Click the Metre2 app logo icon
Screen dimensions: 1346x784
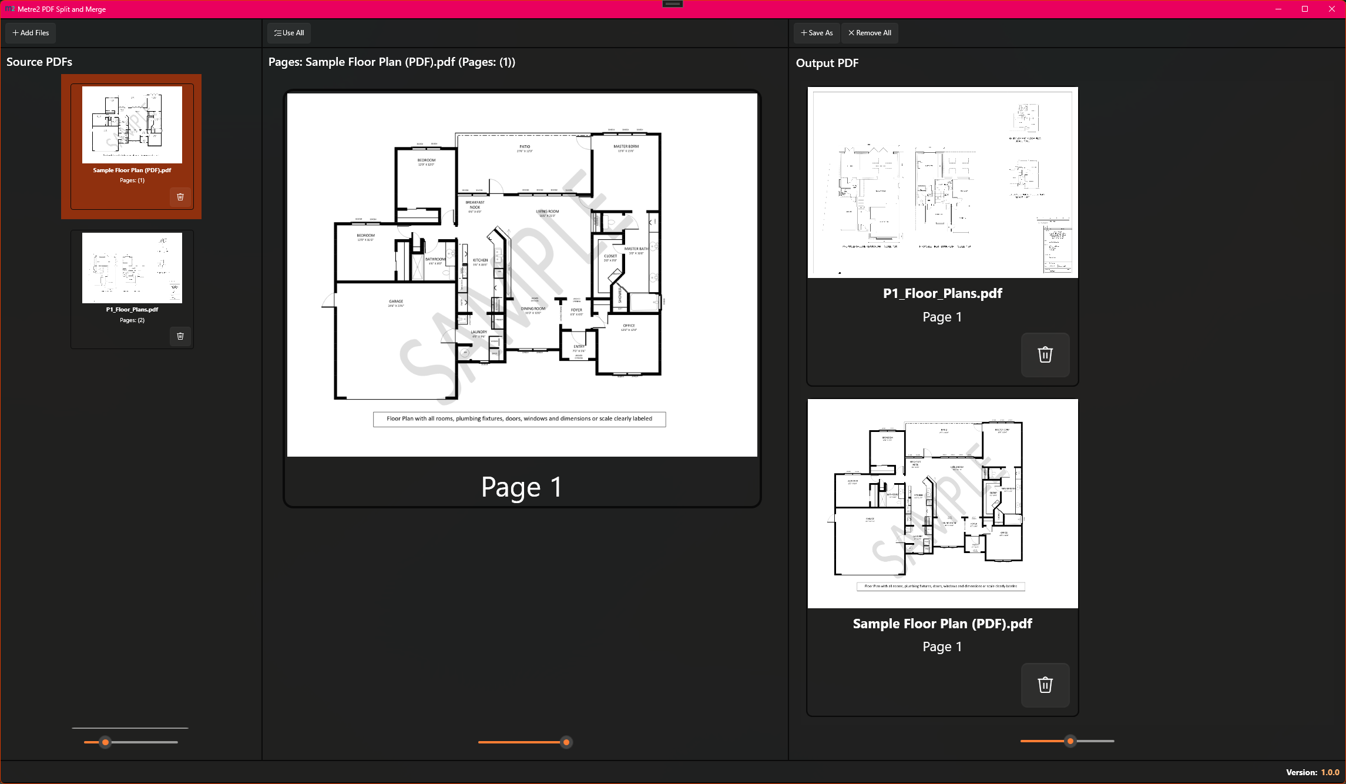pos(9,9)
